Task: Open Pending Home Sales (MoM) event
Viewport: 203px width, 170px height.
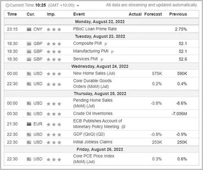Action: (x=93, y=103)
